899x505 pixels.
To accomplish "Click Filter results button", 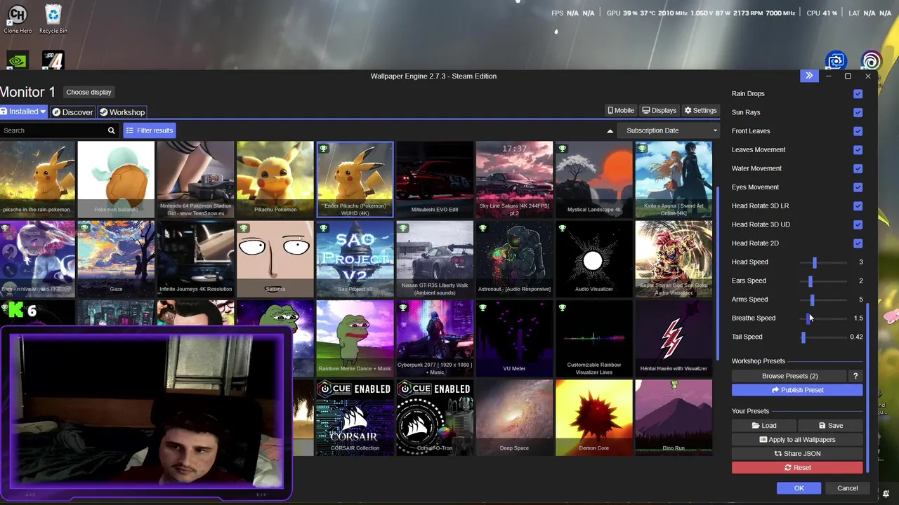I will [x=149, y=130].
